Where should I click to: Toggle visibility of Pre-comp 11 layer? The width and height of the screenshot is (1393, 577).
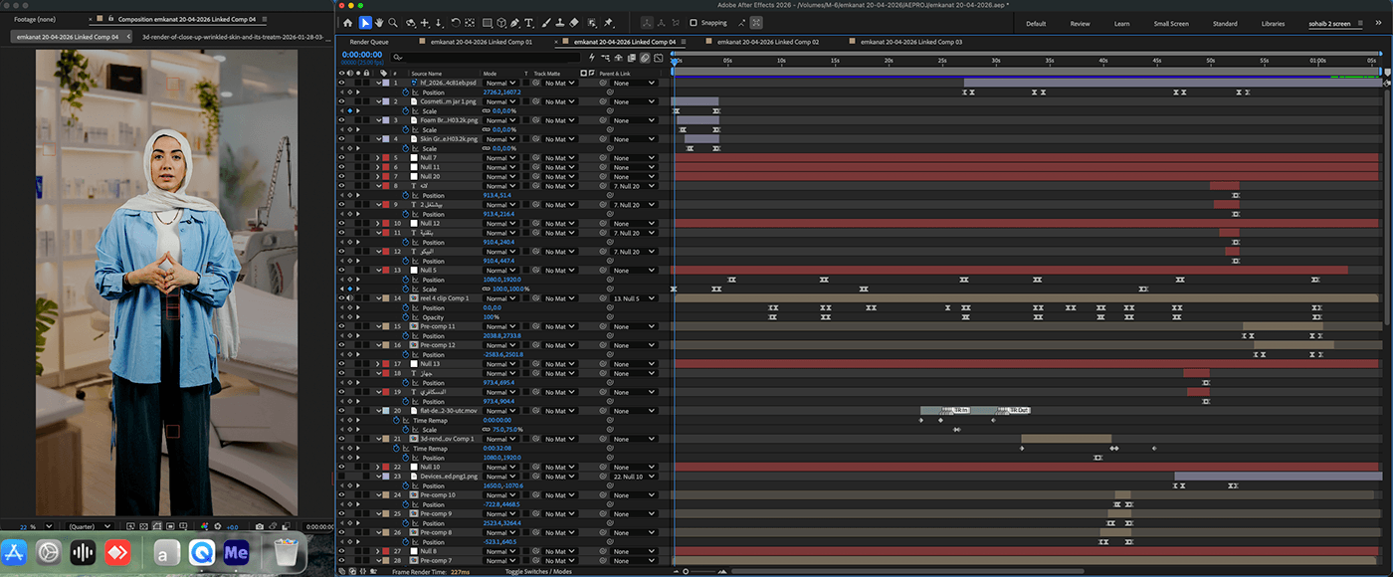pyautogui.click(x=341, y=326)
